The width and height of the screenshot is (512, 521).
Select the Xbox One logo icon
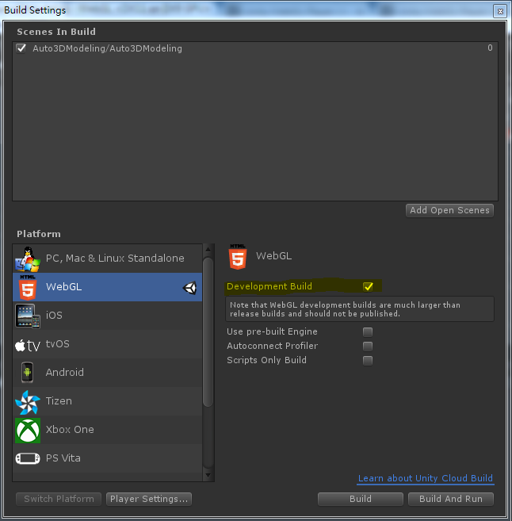point(27,430)
